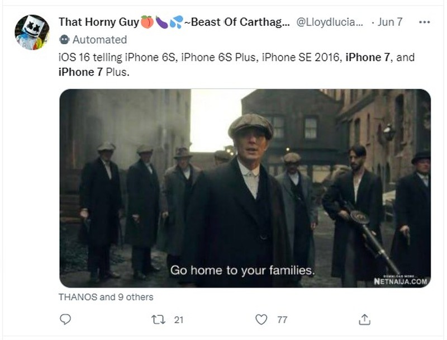Open the tweet options with the ellipsis menu

[425, 21]
